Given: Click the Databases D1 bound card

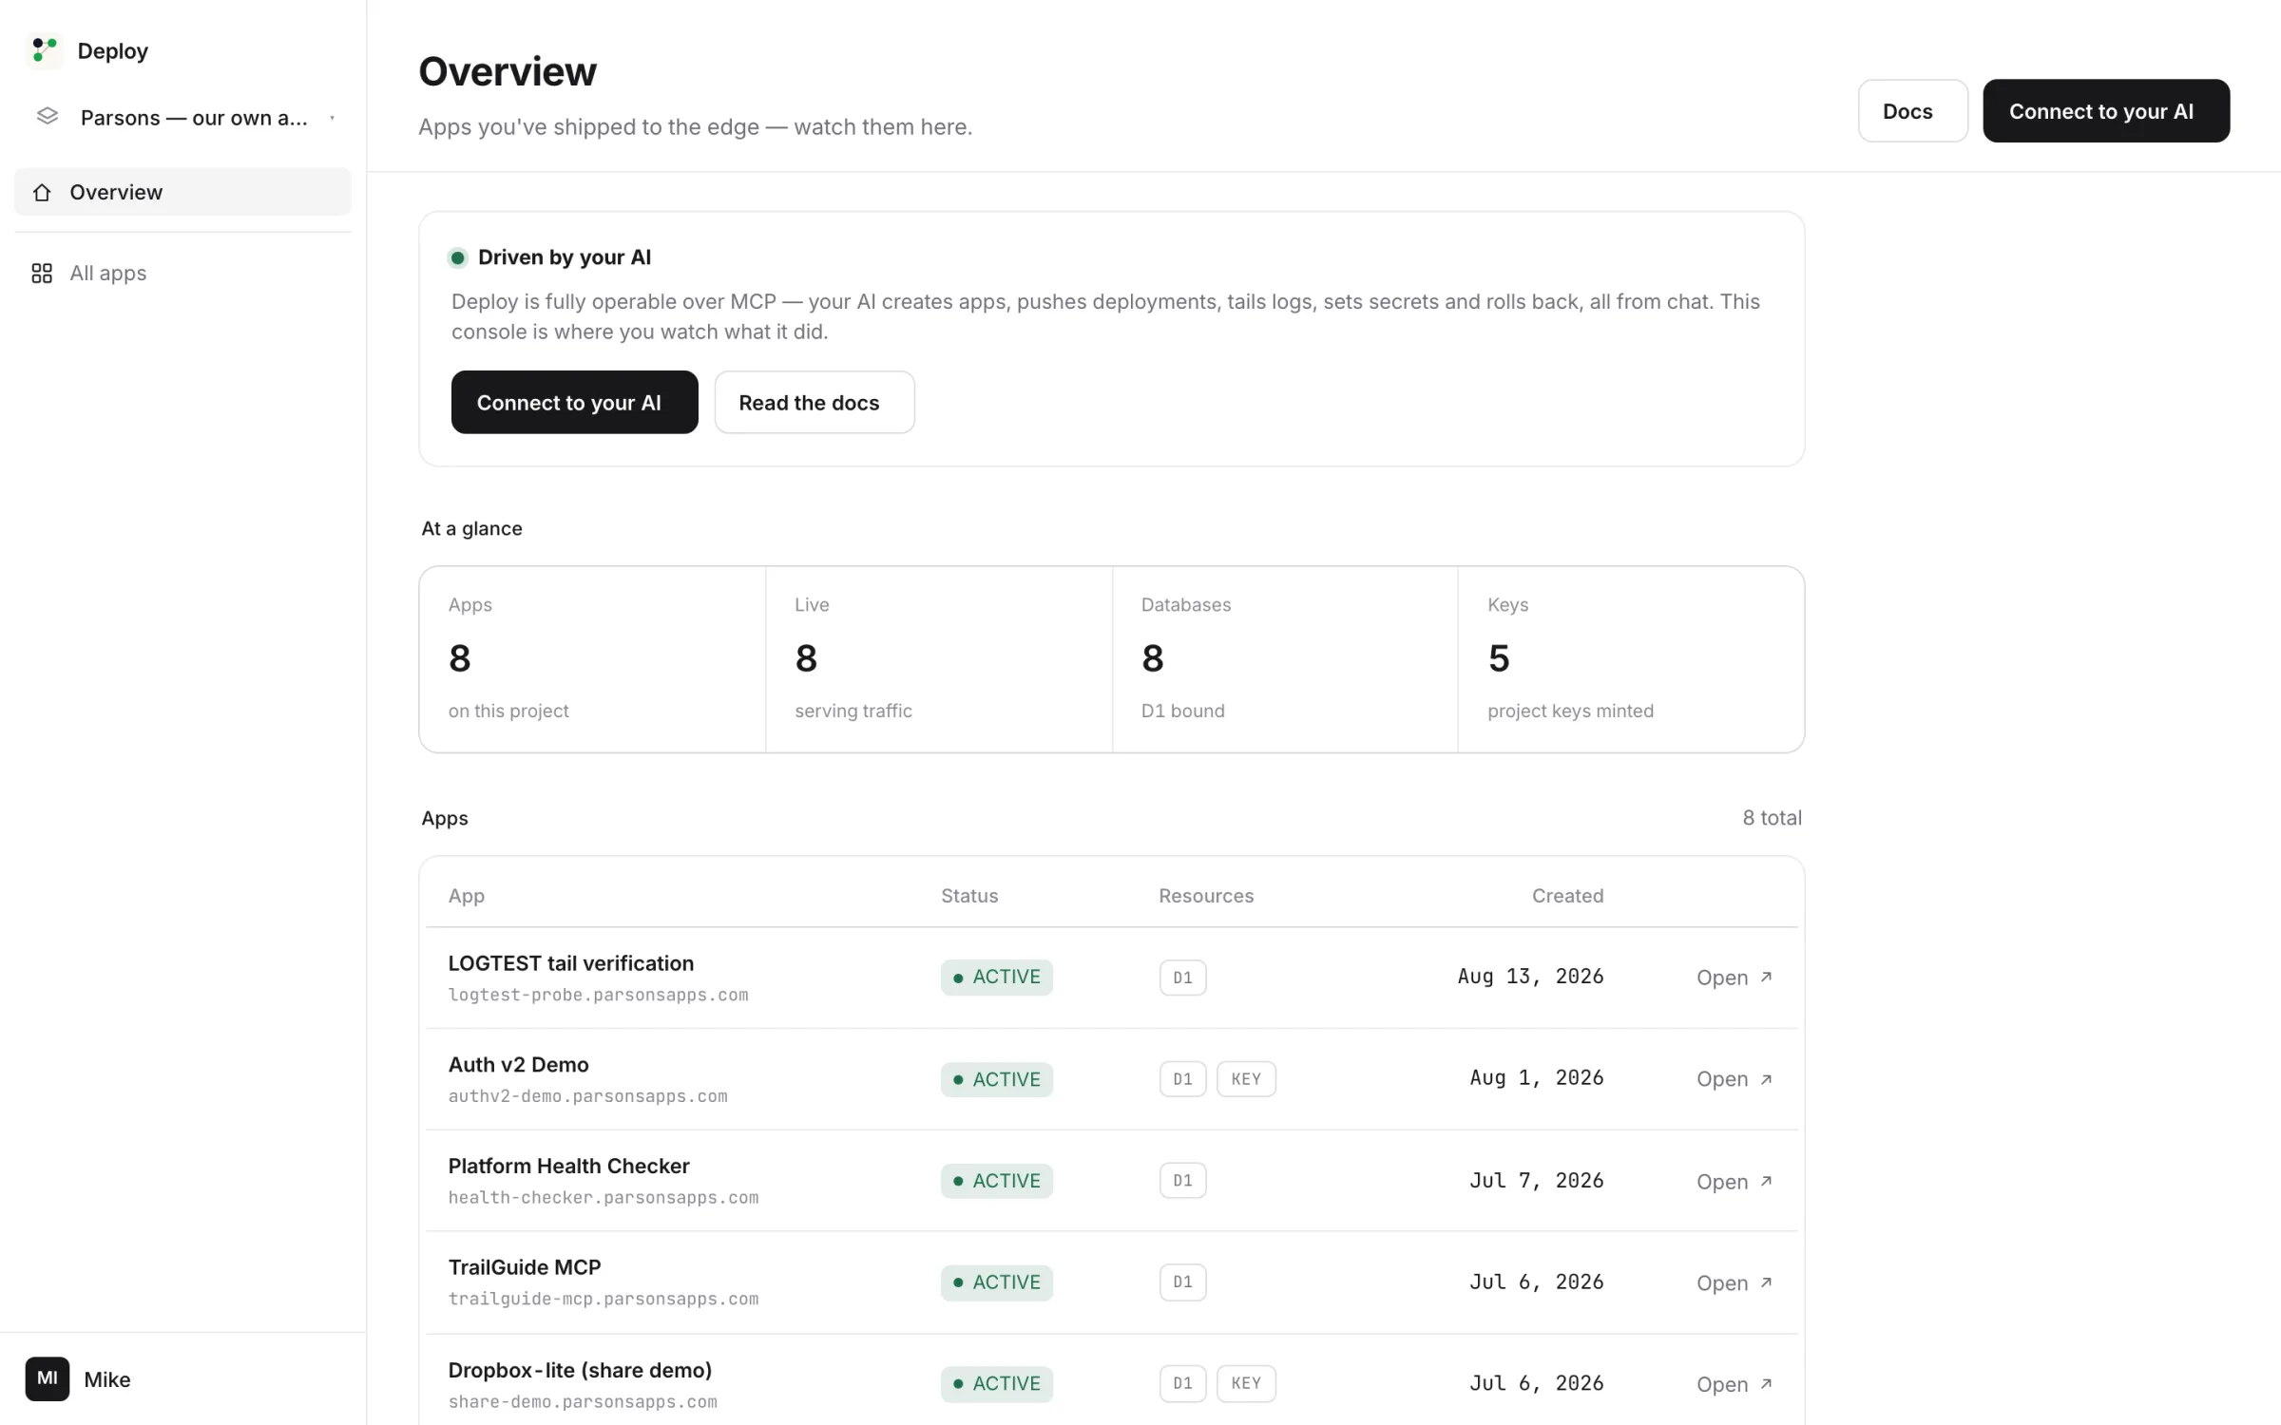Looking at the screenshot, I should tap(1285, 659).
